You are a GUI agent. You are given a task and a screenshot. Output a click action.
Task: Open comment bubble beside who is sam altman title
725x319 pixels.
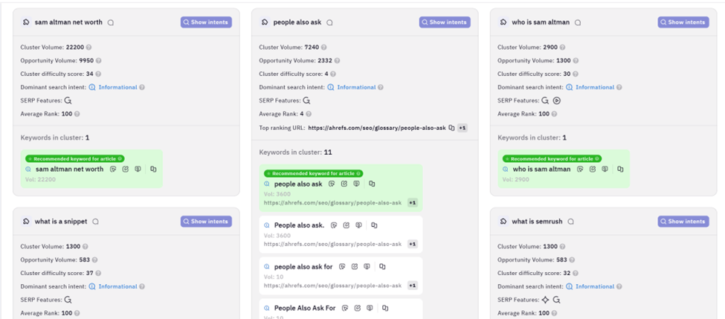(578, 22)
